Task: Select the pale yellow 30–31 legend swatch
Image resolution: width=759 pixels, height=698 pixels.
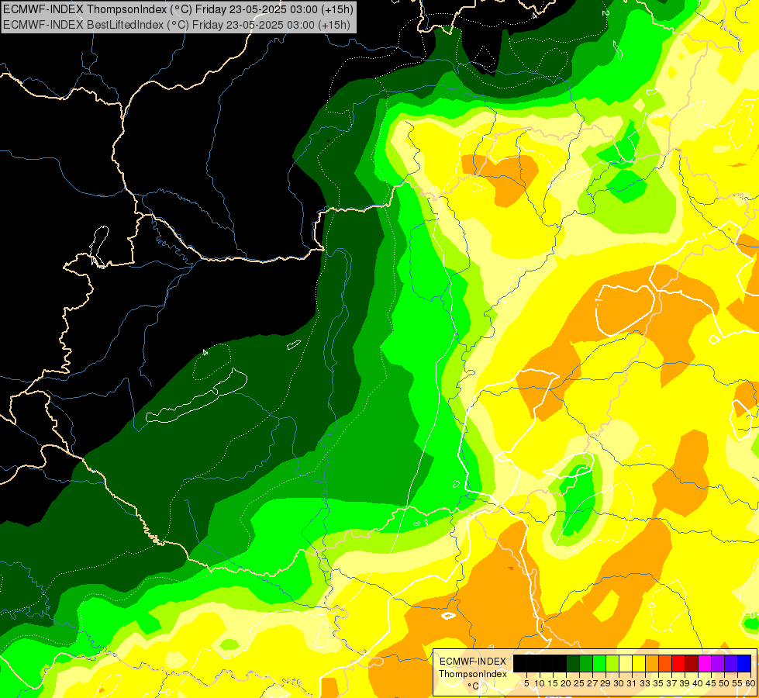Action: (x=626, y=664)
